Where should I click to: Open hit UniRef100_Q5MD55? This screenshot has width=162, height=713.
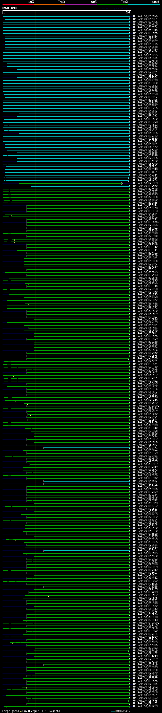click(145, 642)
